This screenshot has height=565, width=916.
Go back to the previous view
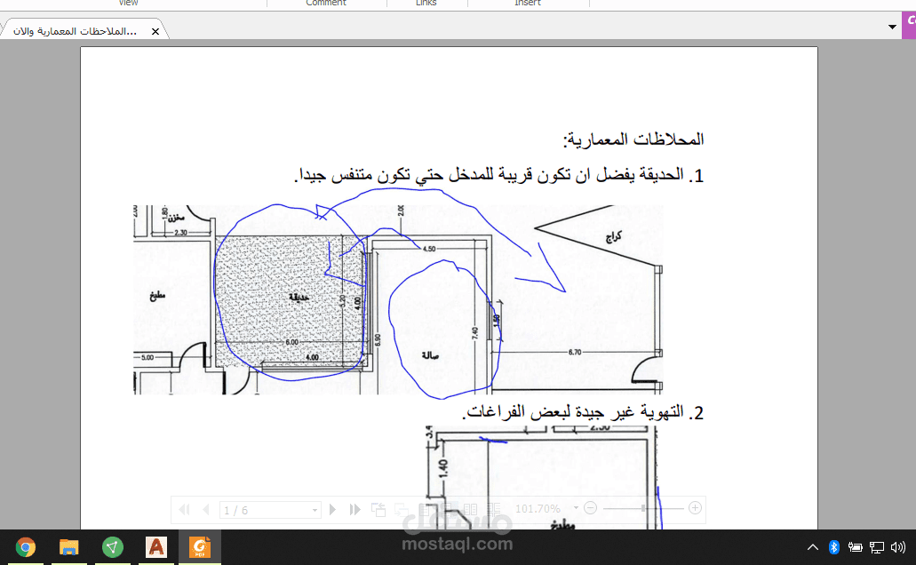click(x=378, y=509)
